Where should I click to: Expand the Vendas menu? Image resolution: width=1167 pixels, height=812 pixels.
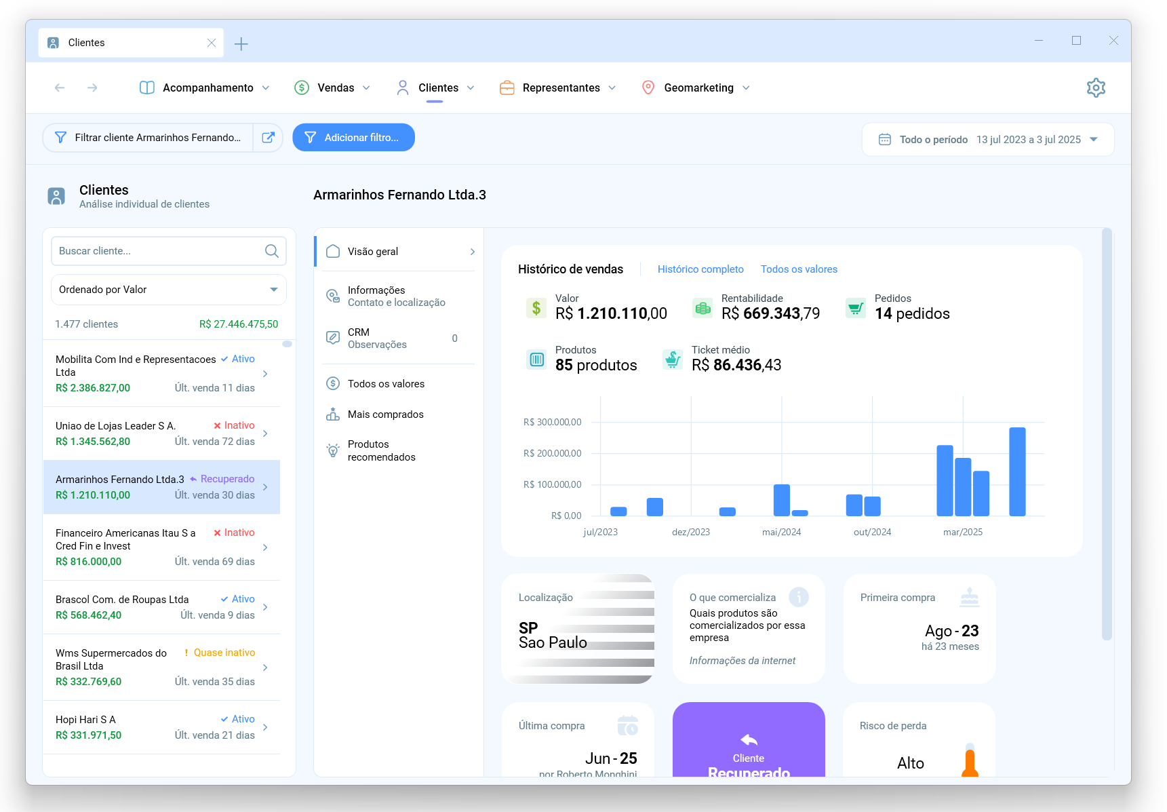point(332,88)
